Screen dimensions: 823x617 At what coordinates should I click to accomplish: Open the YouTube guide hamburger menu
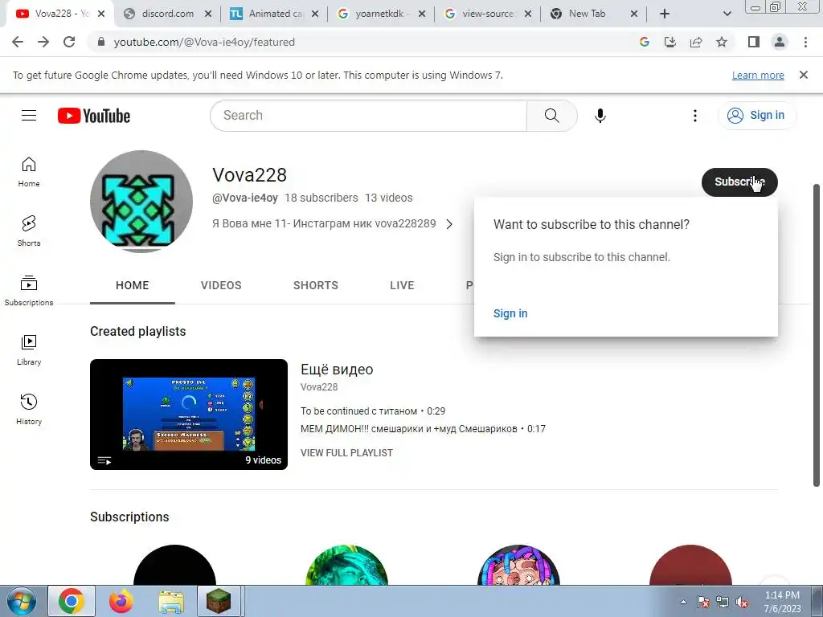point(29,116)
